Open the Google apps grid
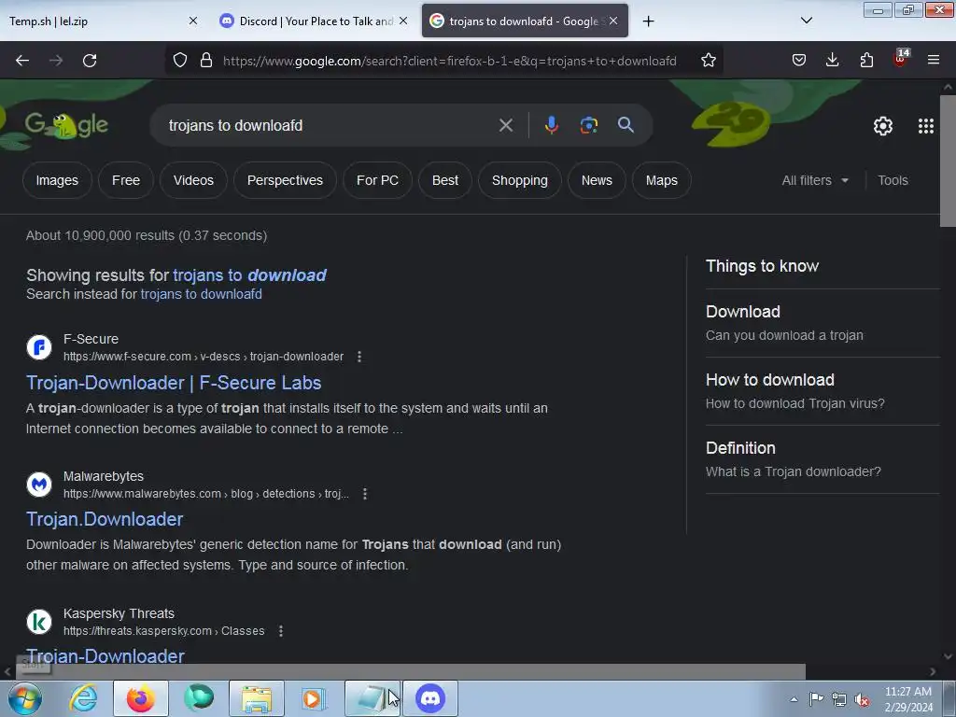 925,126
